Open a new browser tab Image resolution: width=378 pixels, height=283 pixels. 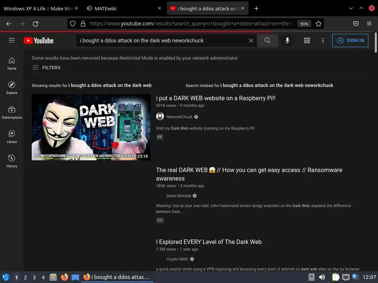tap(256, 8)
